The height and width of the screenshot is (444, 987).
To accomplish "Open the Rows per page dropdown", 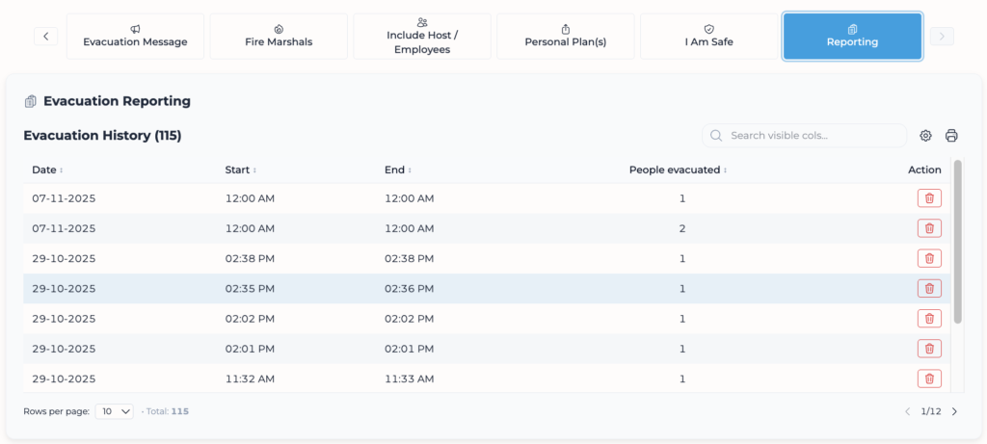I will click(115, 411).
